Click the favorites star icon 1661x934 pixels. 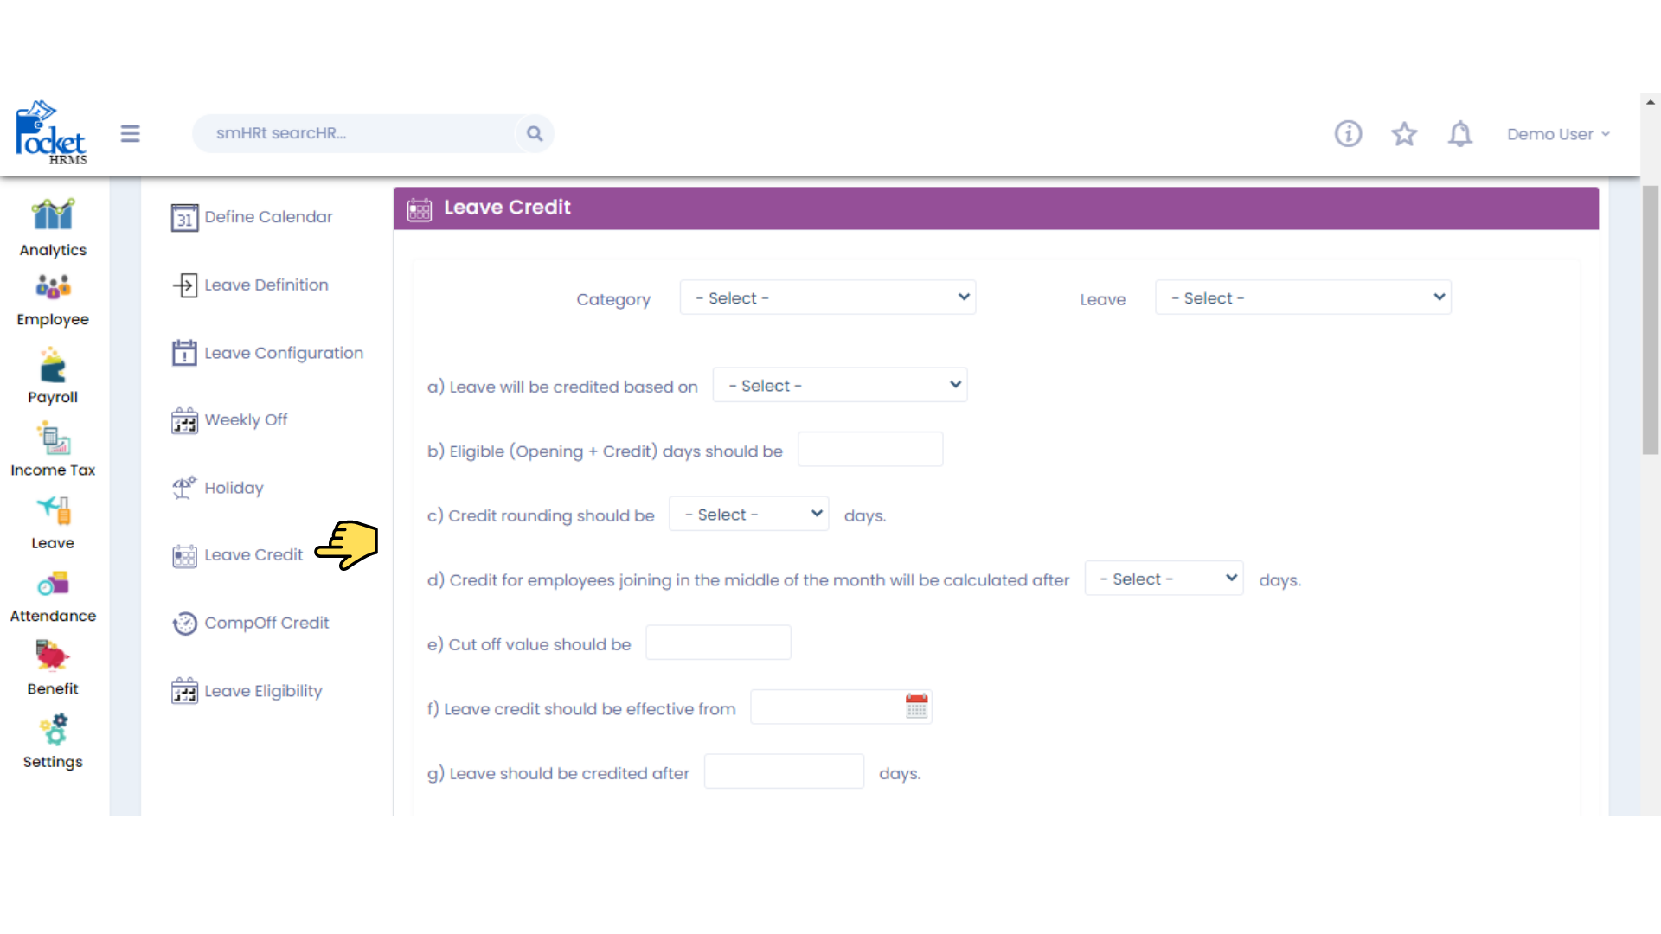1404,133
